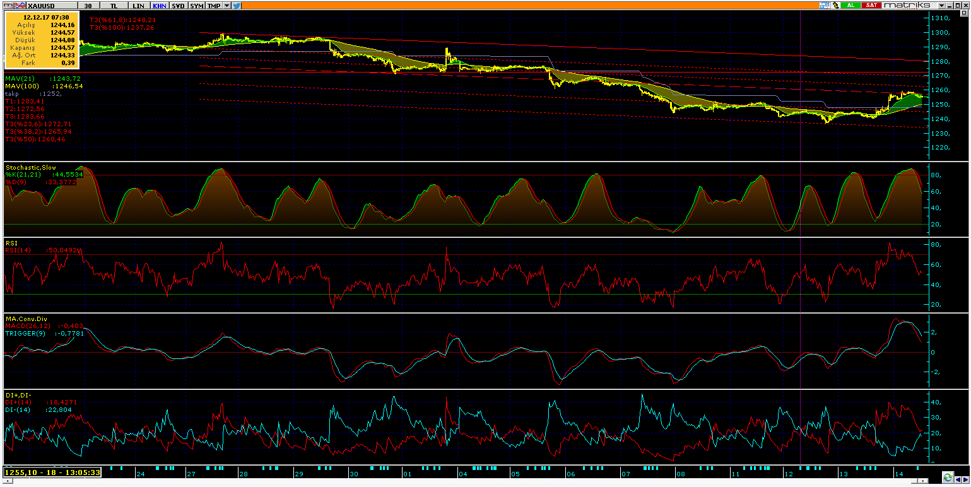
Task: Expand dropdown arrow next to TMP
Action: 227,4
